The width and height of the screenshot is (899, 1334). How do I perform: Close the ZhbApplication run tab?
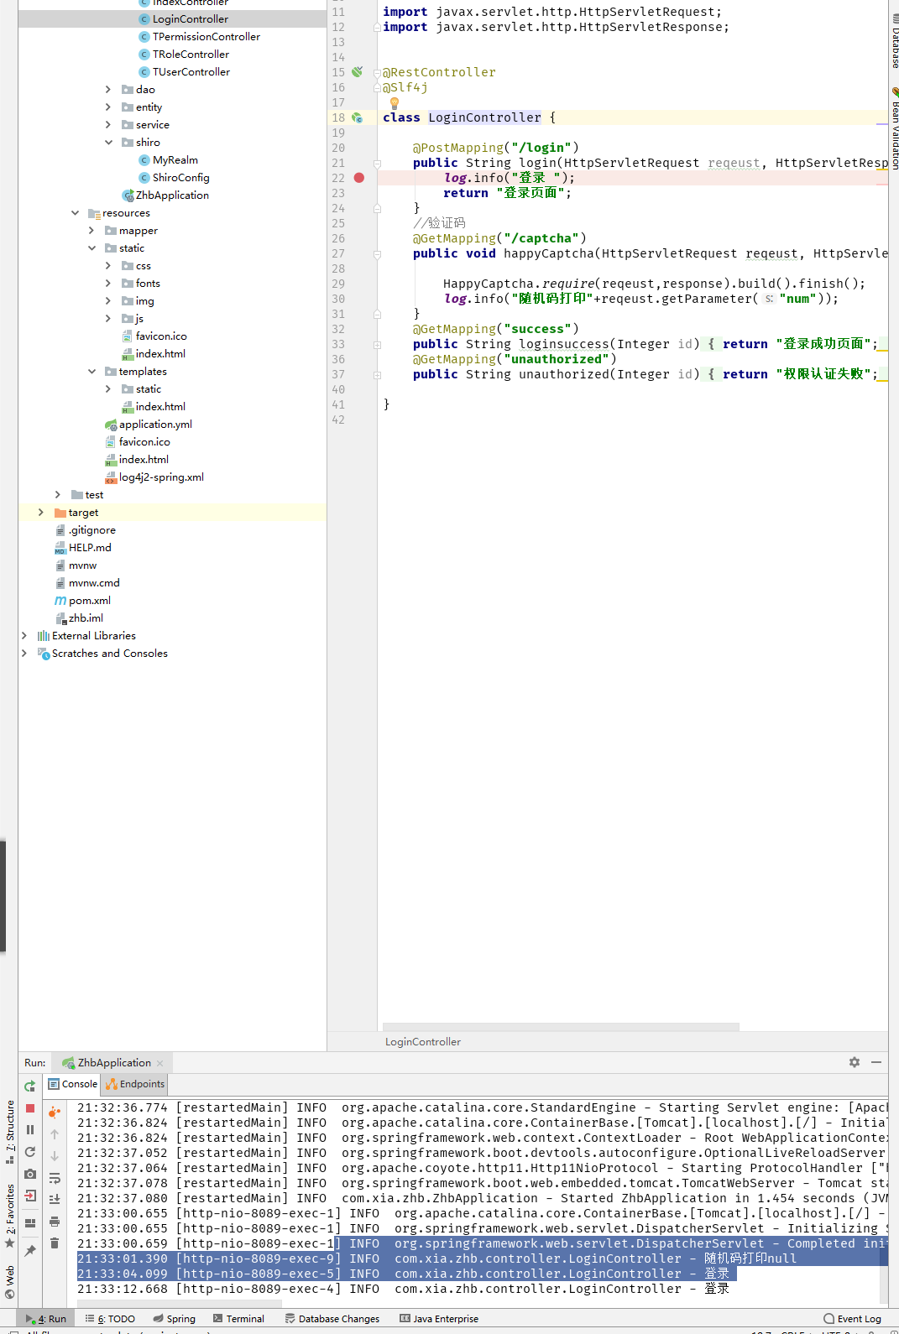159,1063
